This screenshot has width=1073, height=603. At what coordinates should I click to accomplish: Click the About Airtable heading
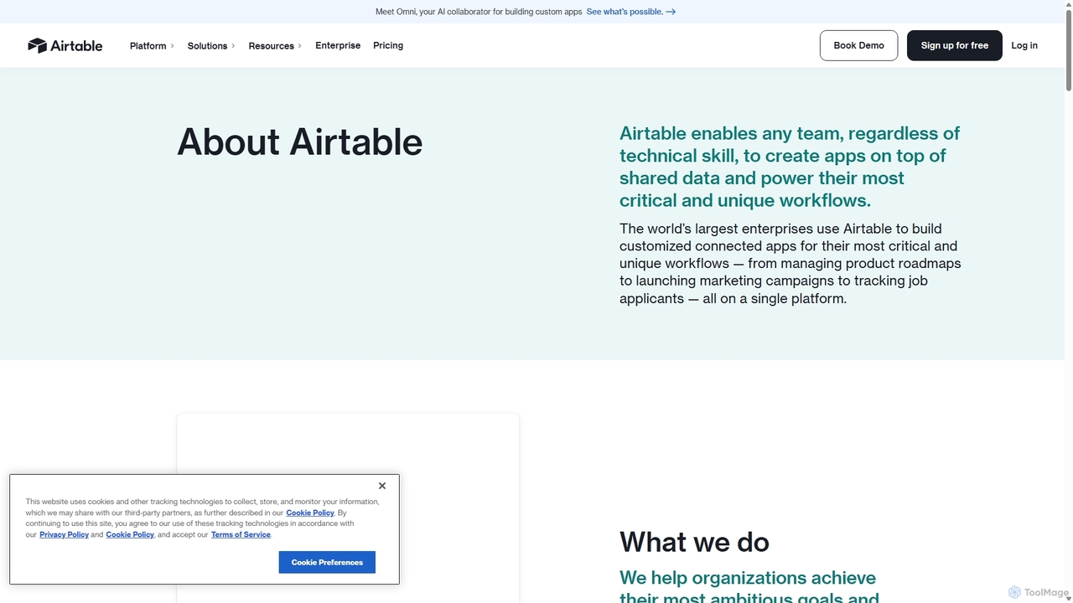click(x=299, y=142)
